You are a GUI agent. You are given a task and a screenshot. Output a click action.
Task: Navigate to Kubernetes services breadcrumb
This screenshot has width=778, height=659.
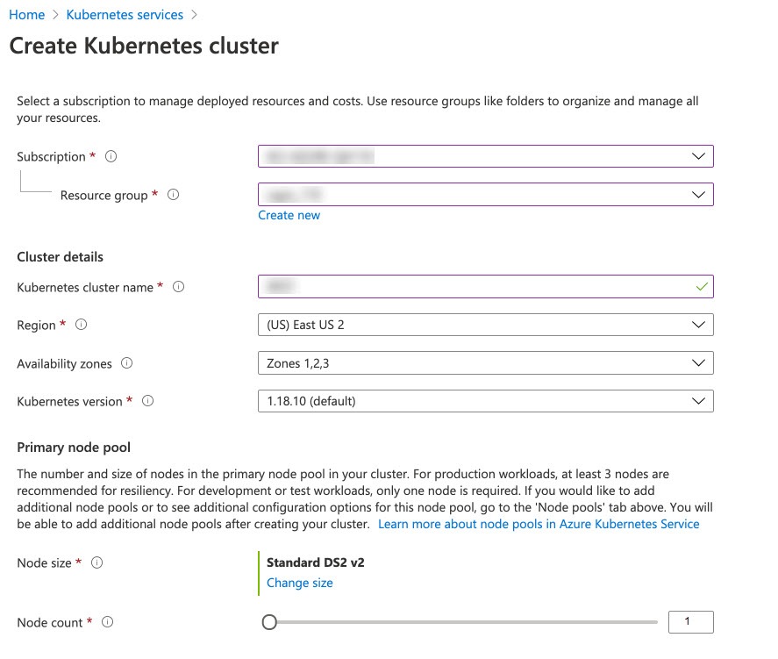125,15
